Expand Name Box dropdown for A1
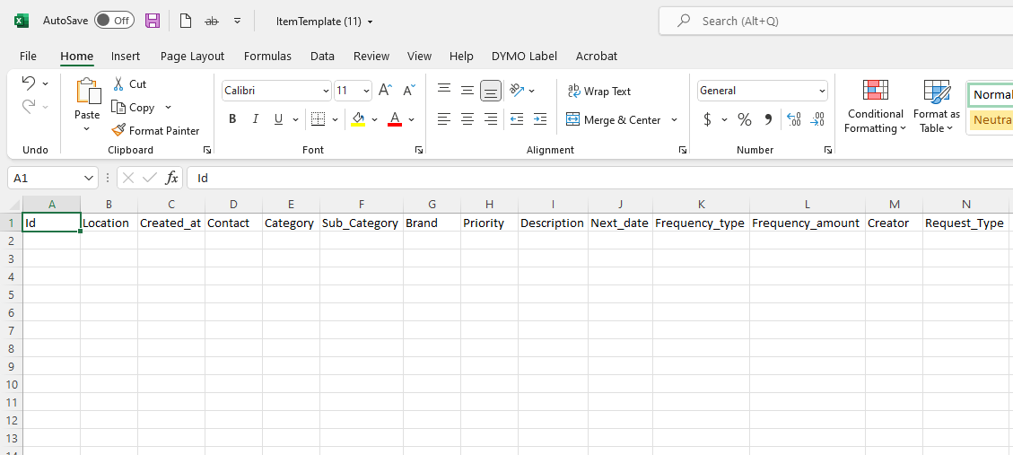Viewport: 1013px width, 455px height. pos(89,178)
